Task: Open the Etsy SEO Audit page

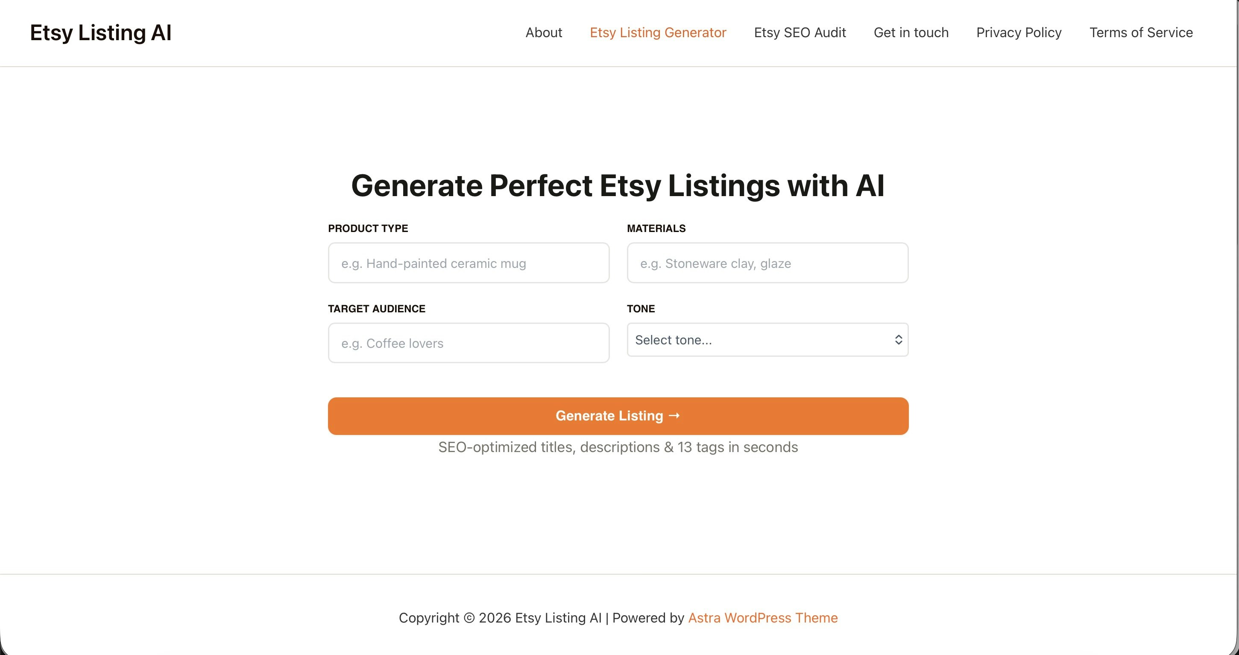Action: coord(800,32)
